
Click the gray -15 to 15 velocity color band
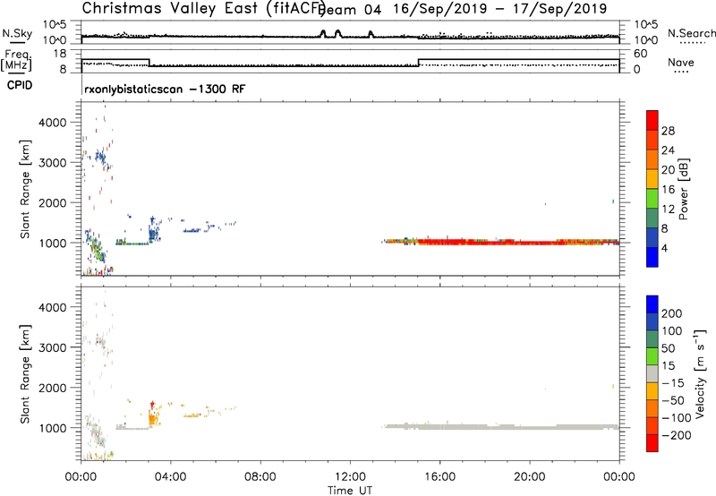coord(652,373)
